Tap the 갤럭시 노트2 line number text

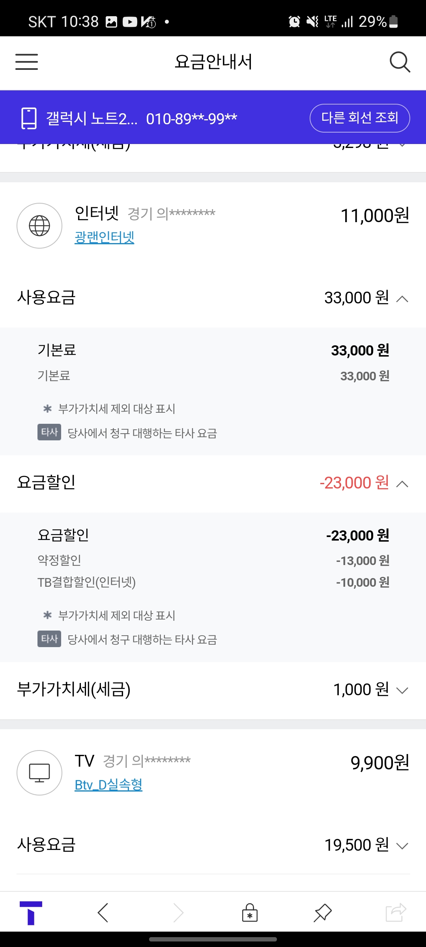(x=142, y=118)
